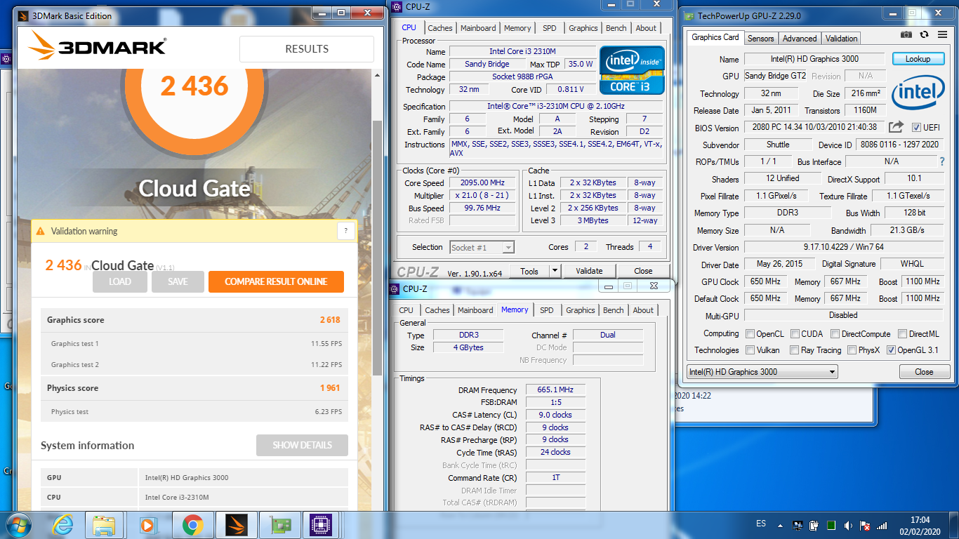
Task: Click the Physics score value 1 961
Action: [x=330, y=388]
